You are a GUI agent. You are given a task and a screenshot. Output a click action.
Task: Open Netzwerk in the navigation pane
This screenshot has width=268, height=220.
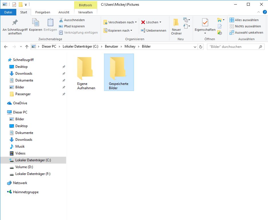[20, 183]
